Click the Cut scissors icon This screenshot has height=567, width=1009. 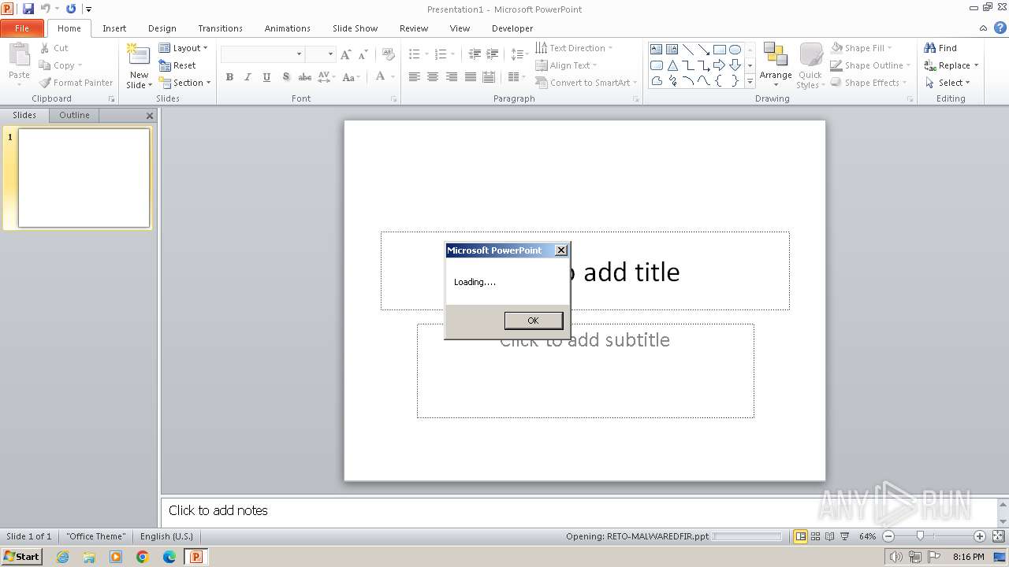[x=45, y=48]
